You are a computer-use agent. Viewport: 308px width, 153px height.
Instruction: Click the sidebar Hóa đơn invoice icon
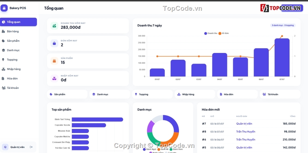pyautogui.click(x=3, y=78)
